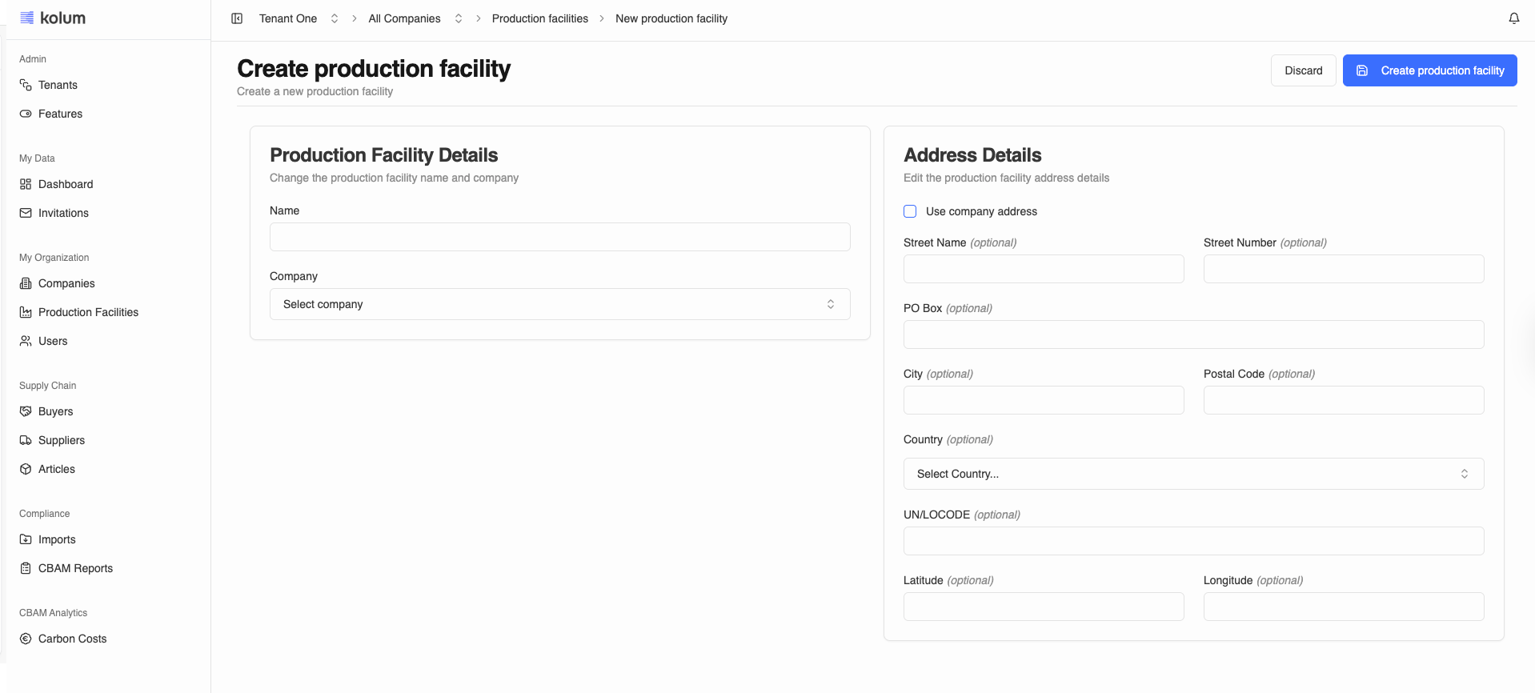Click the Invitations envelope icon

[26, 213]
